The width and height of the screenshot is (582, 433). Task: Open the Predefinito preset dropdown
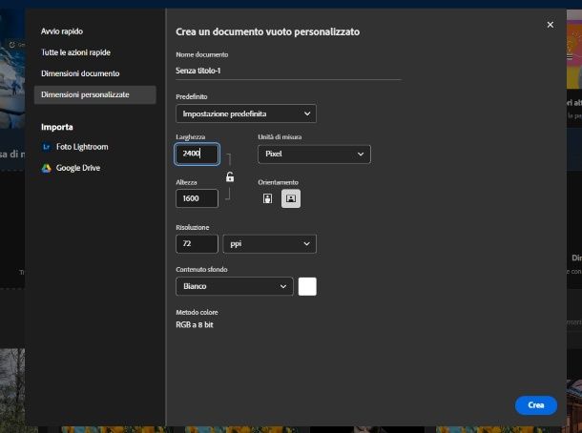[246, 113]
